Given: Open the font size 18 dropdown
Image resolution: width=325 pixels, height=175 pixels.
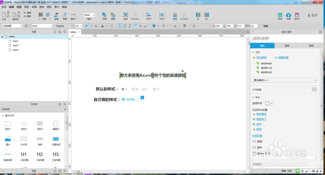Looking at the screenshot, I should tap(79, 26).
